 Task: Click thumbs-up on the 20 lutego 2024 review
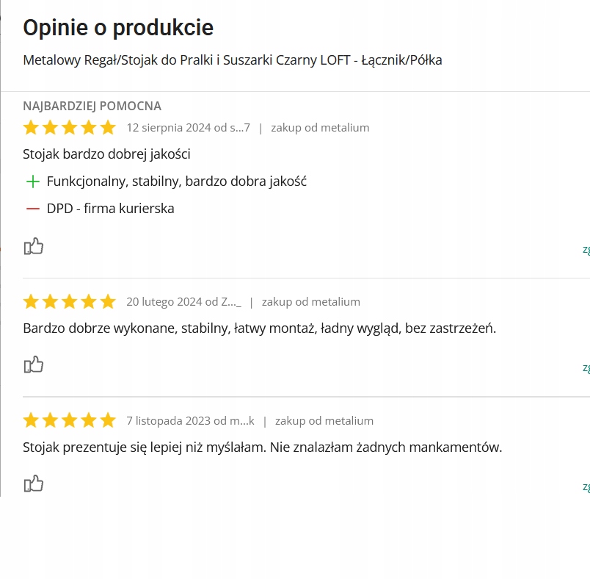point(34,364)
